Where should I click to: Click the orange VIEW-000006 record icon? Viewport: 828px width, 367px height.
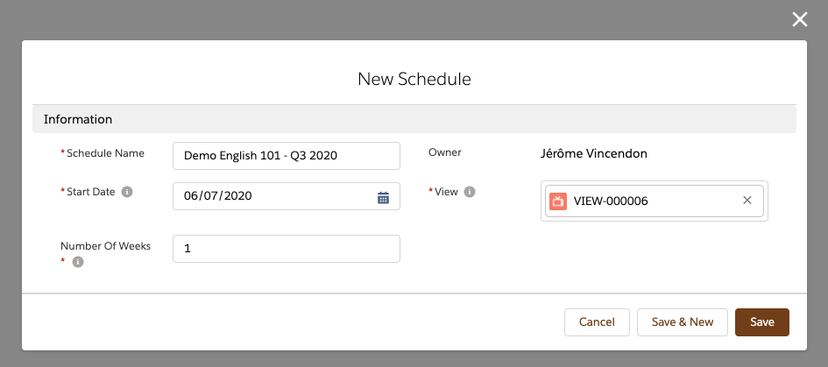pos(557,201)
